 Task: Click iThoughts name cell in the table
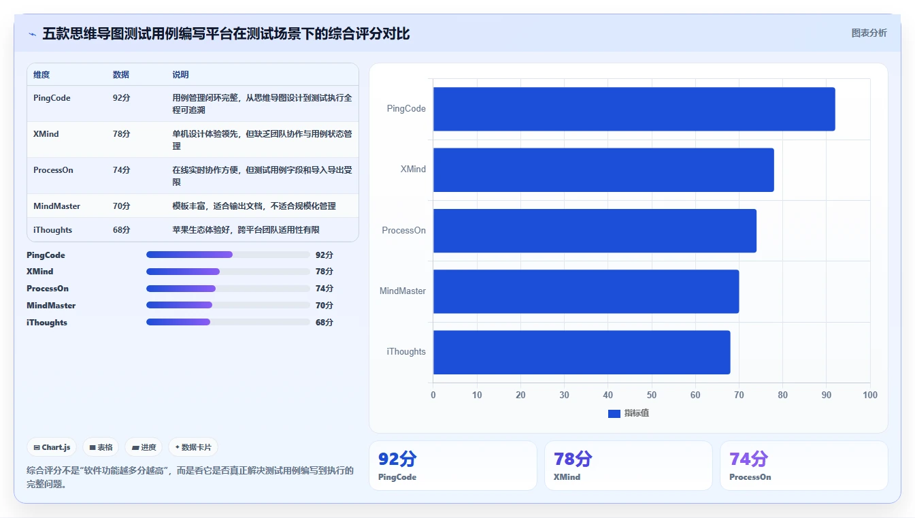[x=52, y=230]
